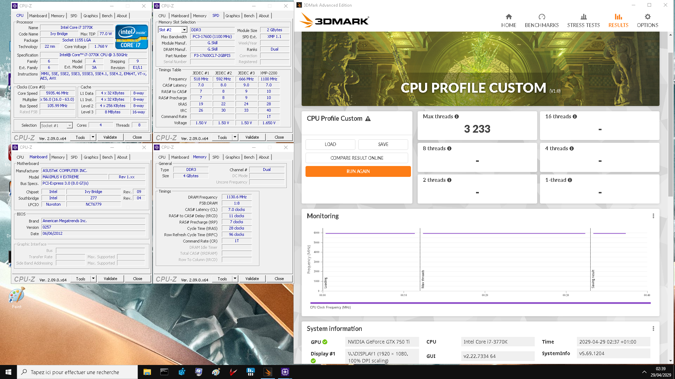
Task: Open the Mainboard tab in top-left CPU-Z window
Action: pos(38,16)
